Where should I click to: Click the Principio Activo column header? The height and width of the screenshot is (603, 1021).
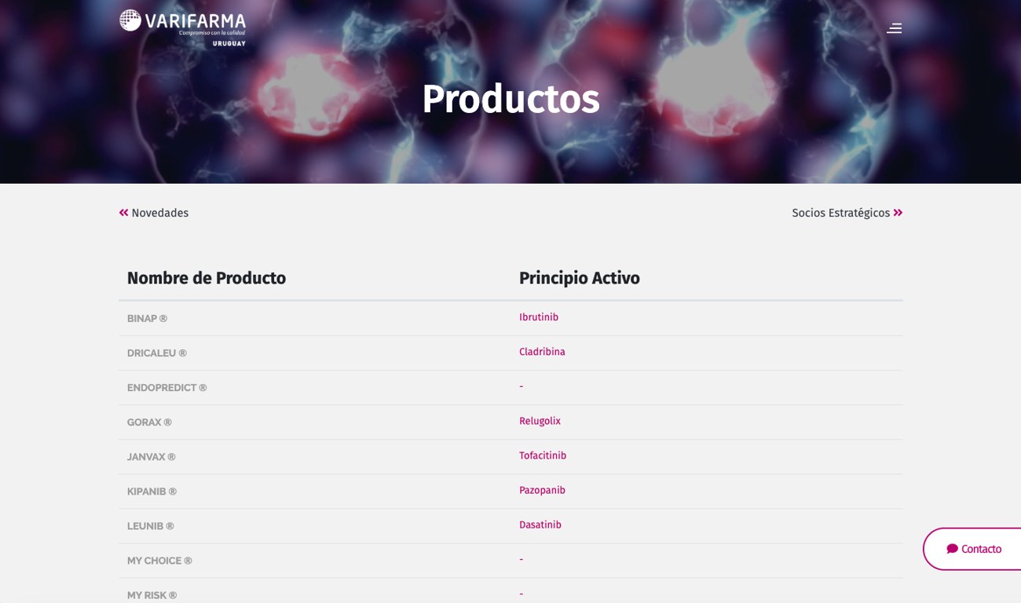[580, 278]
